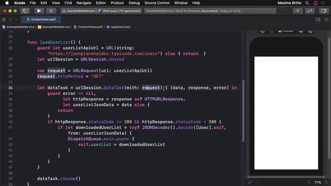The height and width of the screenshot is (186, 331).
Task: Open the View menu
Action: [x=56, y=3]
